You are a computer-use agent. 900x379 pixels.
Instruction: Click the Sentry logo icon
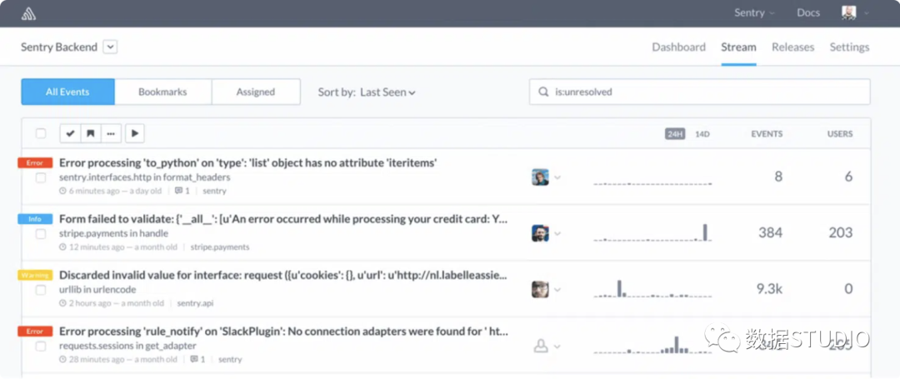point(28,13)
